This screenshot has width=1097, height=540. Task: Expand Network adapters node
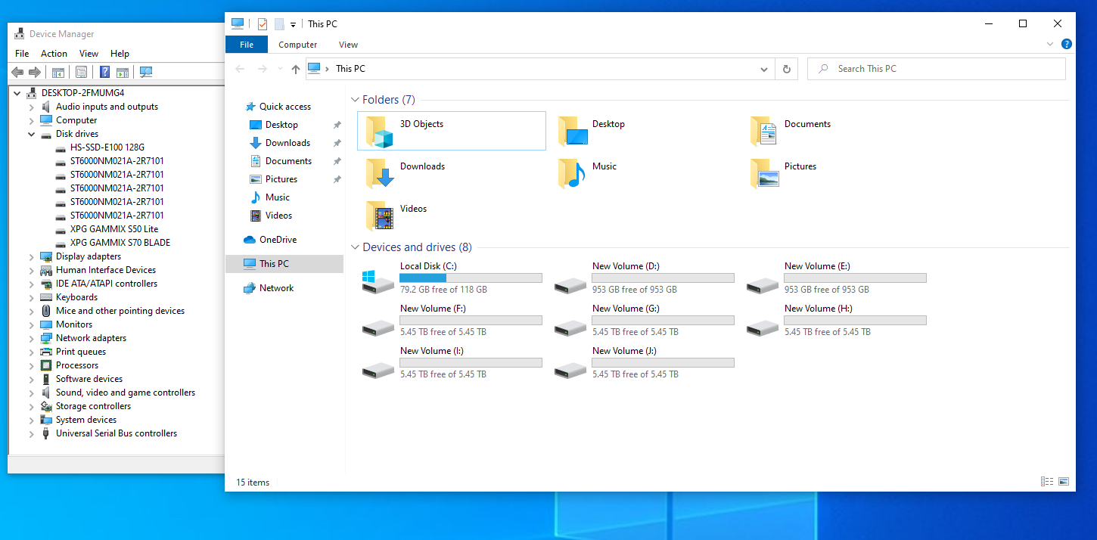click(x=32, y=338)
